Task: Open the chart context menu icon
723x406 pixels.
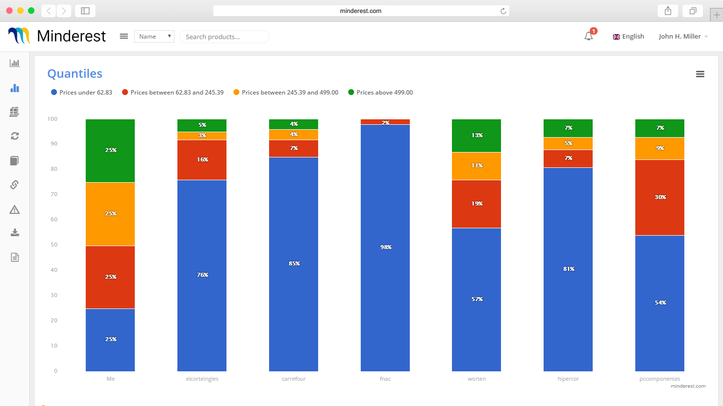Action: 700,74
